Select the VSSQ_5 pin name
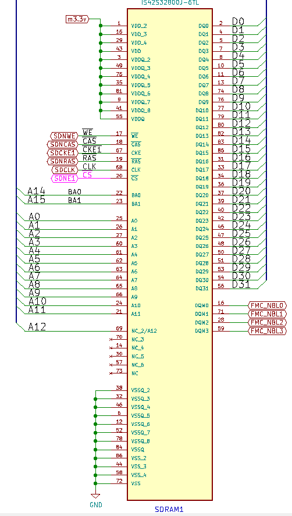The height and width of the screenshot is (516, 292). coord(141,415)
